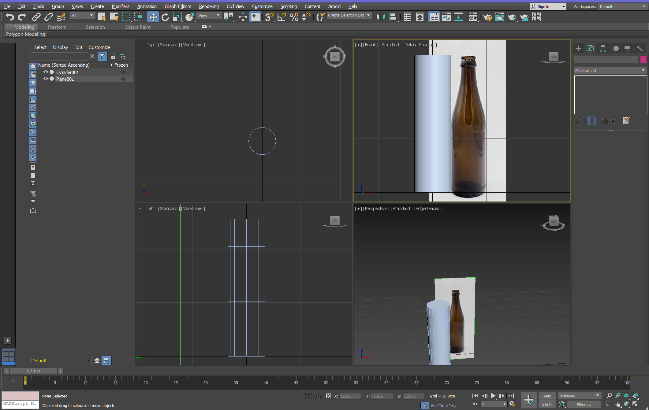Viewport: 649px width, 410px height.
Task: Switch to the Freeform ribbon tab
Action: [x=57, y=27]
